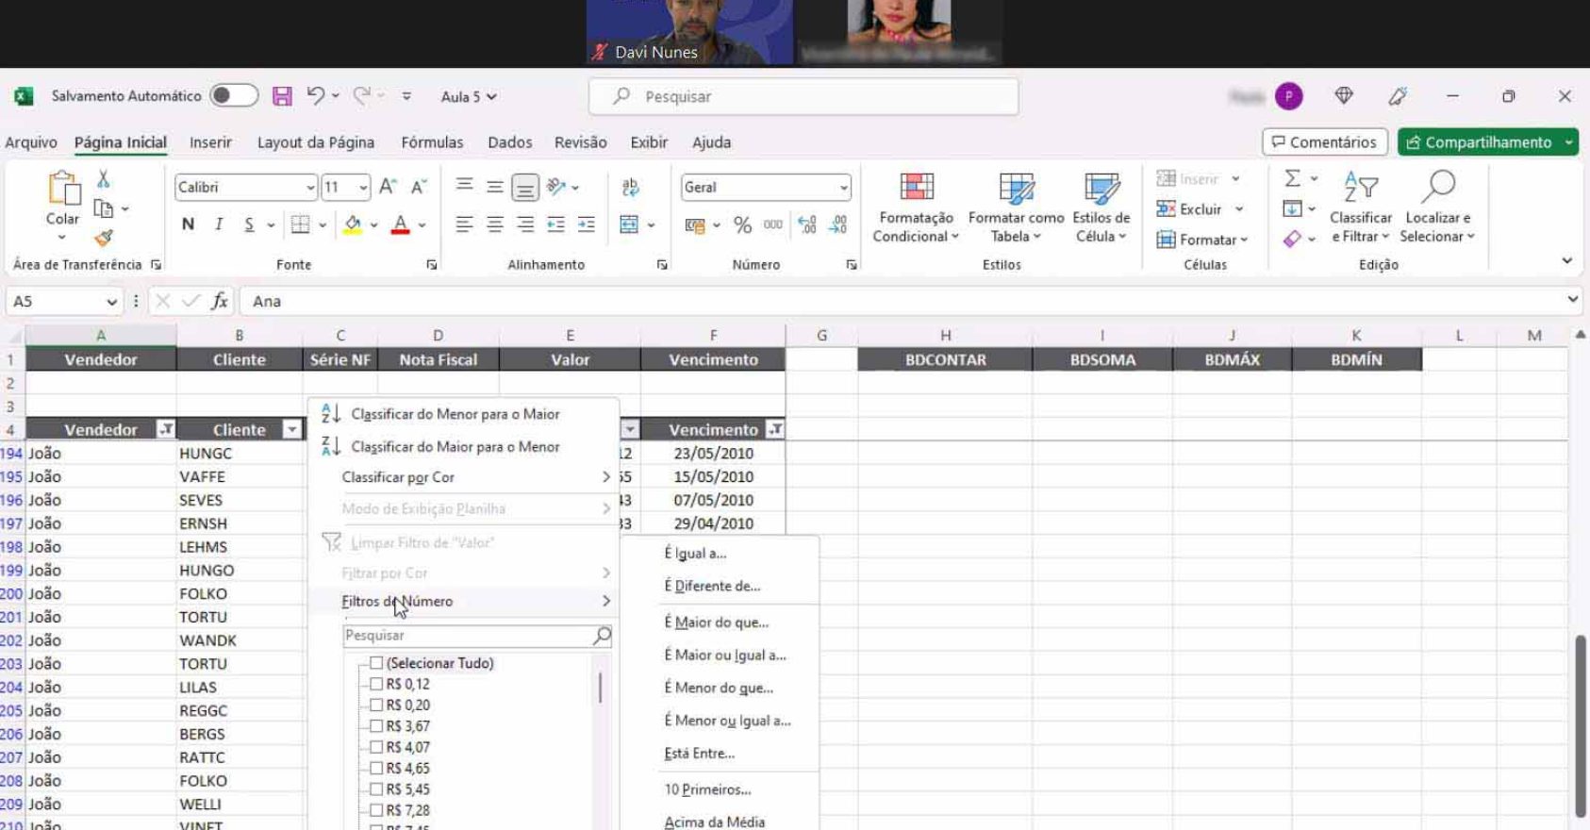The height and width of the screenshot is (830, 1590).
Task: Click the Format Painter brush icon
Action: (104, 239)
